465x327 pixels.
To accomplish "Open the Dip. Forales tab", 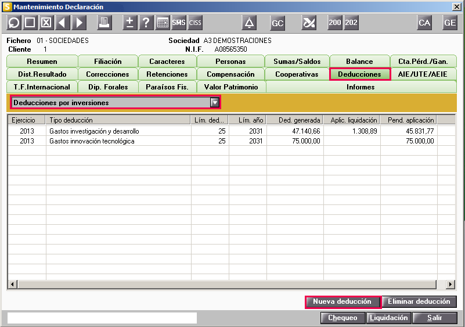I will 108,87.
